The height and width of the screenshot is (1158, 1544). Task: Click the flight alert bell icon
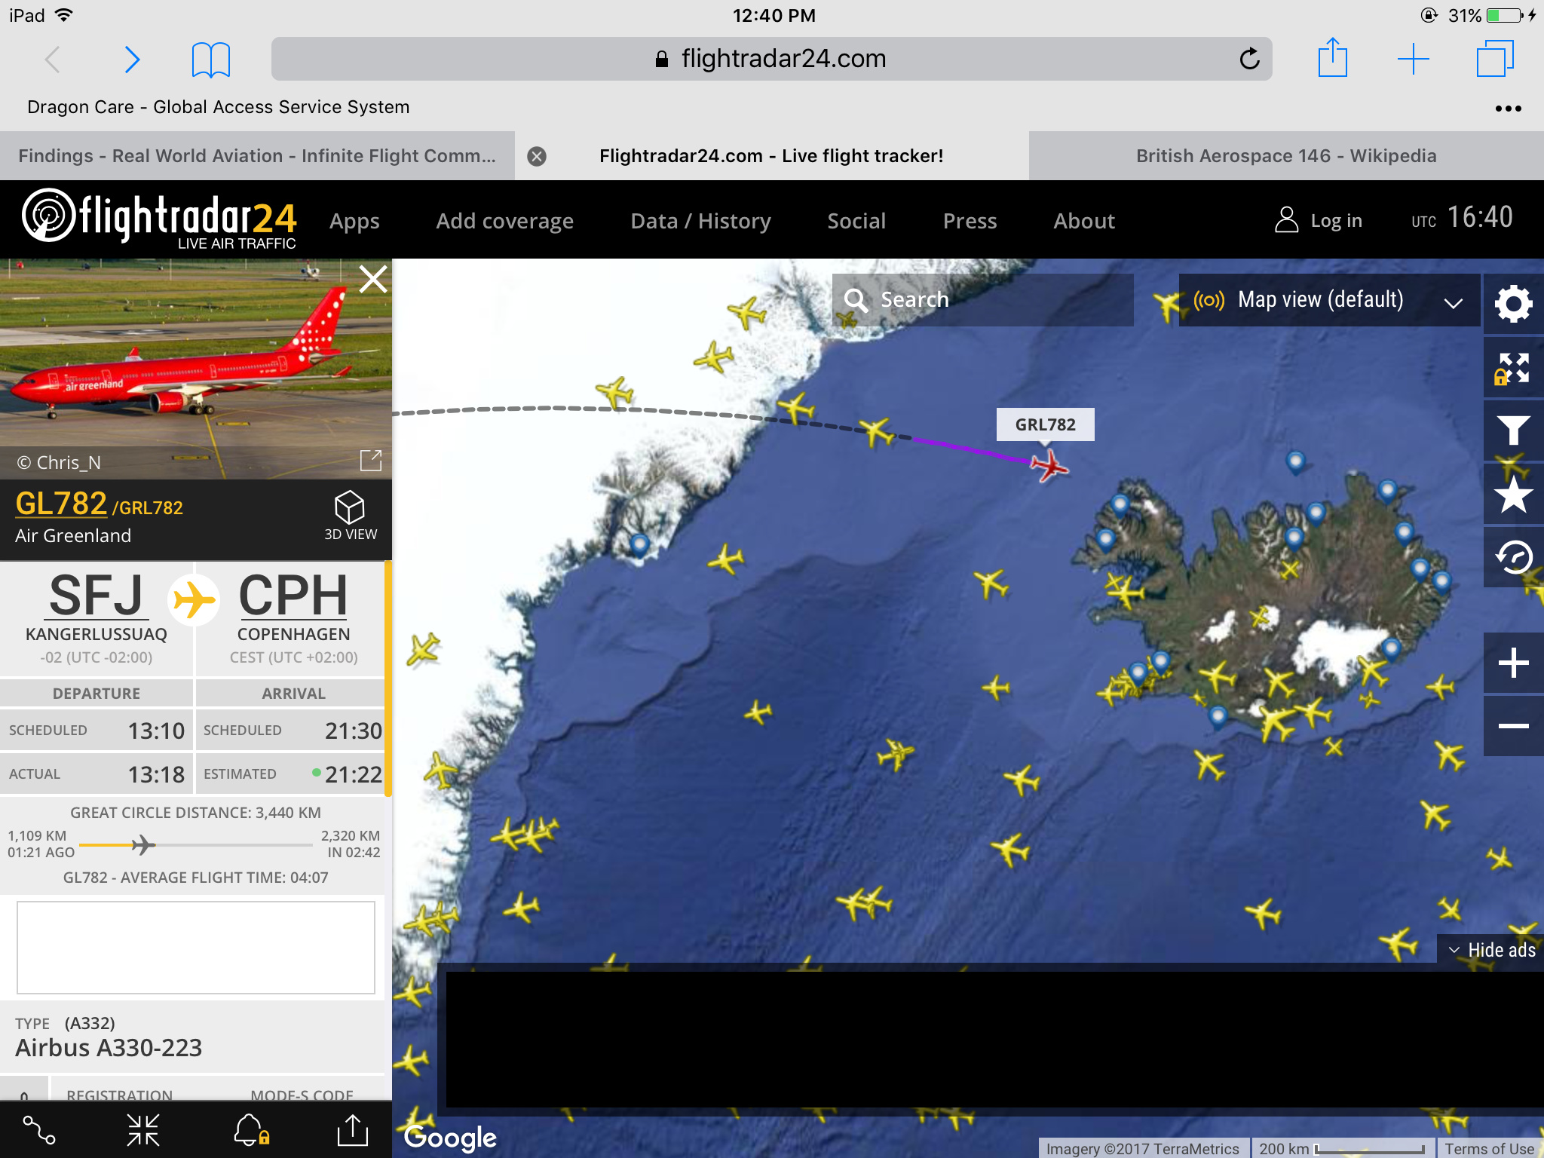click(x=251, y=1129)
